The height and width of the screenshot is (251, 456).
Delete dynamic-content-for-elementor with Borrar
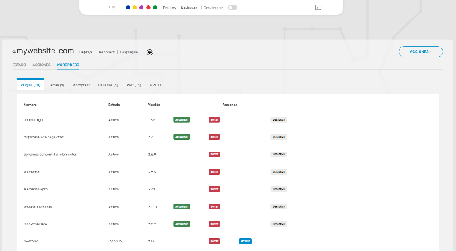(214, 154)
